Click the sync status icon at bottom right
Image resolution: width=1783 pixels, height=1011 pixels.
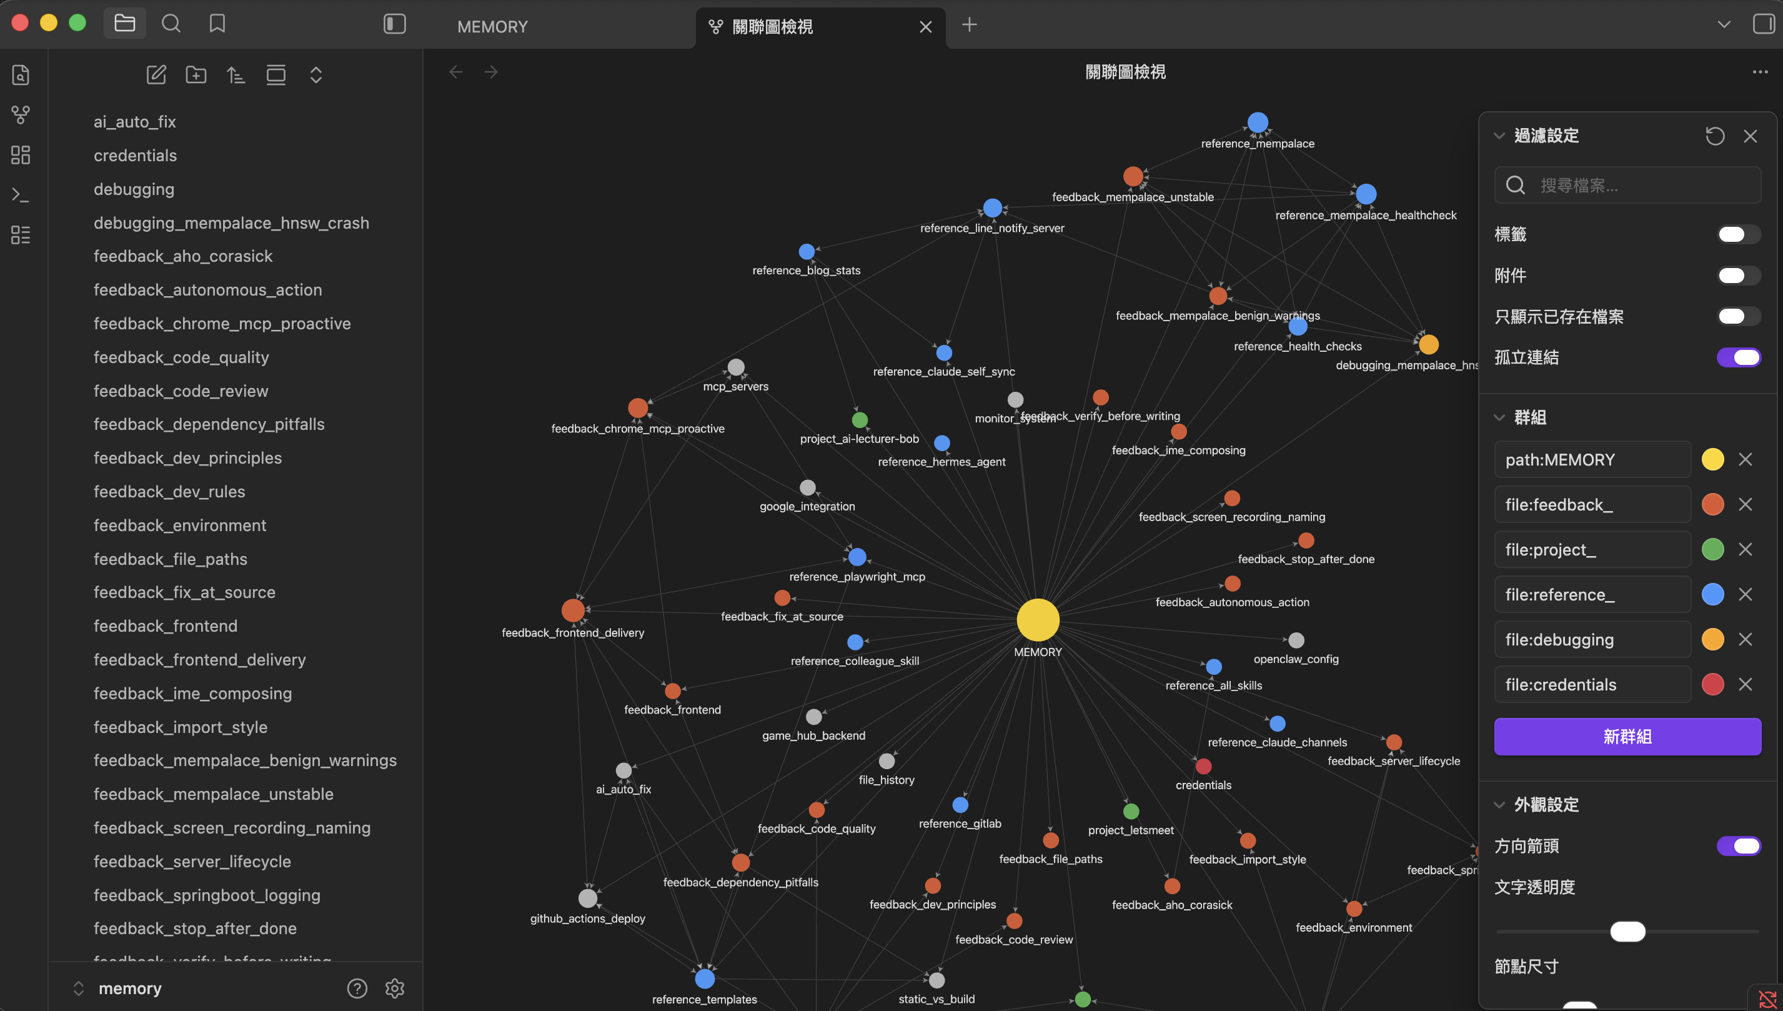click(1767, 999)
